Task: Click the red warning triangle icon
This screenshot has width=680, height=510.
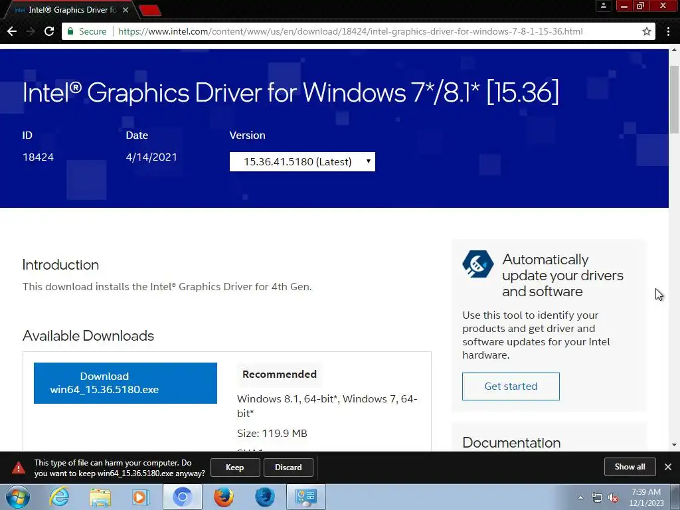Action: pos(18,467)
